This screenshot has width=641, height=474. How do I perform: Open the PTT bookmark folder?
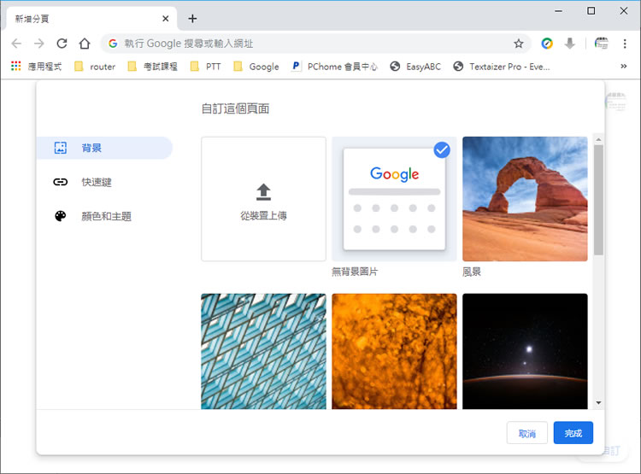[206, 67]
